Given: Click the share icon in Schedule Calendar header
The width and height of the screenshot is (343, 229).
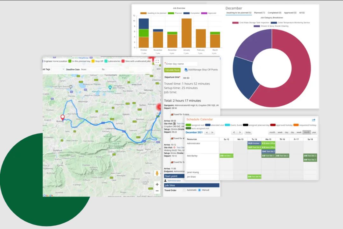Looking at the screenshot, I should (313, 120).
